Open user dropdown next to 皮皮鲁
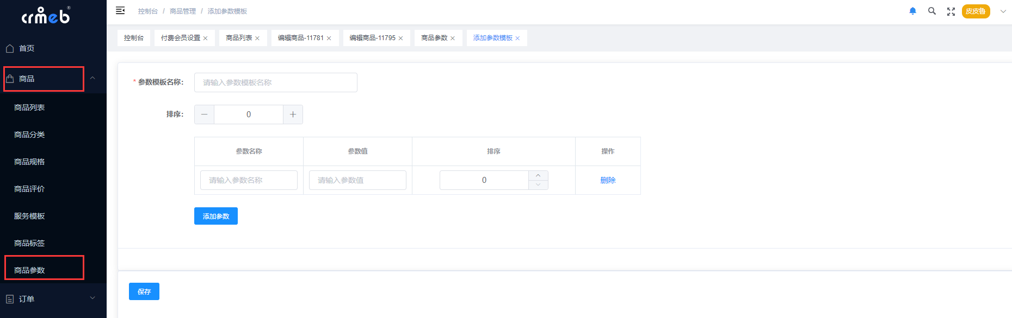Viewport: 1012px width, 318px height. coord(1003,11)
